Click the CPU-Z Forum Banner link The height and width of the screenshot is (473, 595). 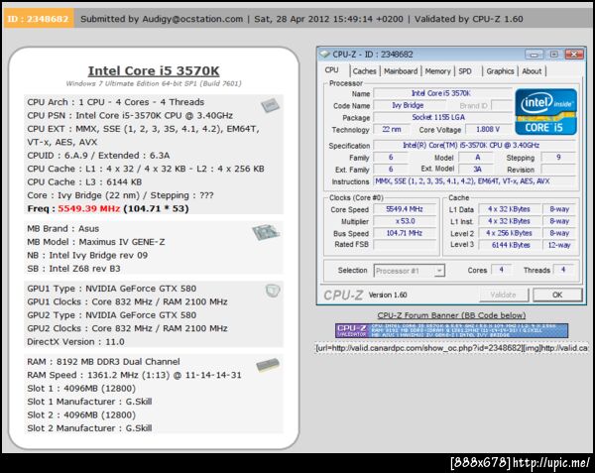451,315
